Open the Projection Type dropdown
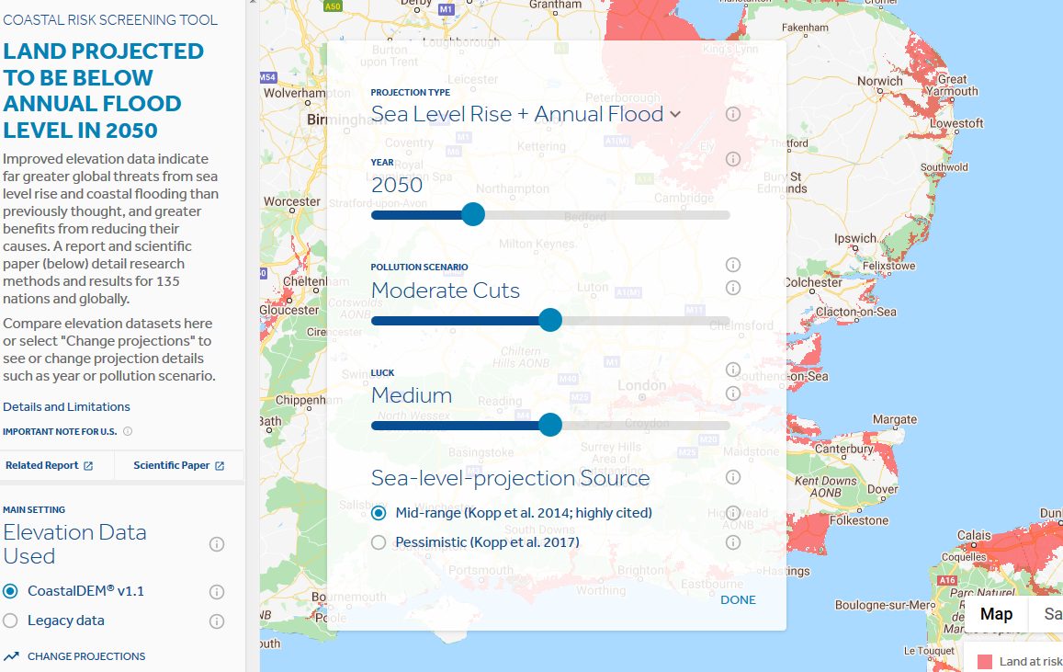 pos(526,114)
